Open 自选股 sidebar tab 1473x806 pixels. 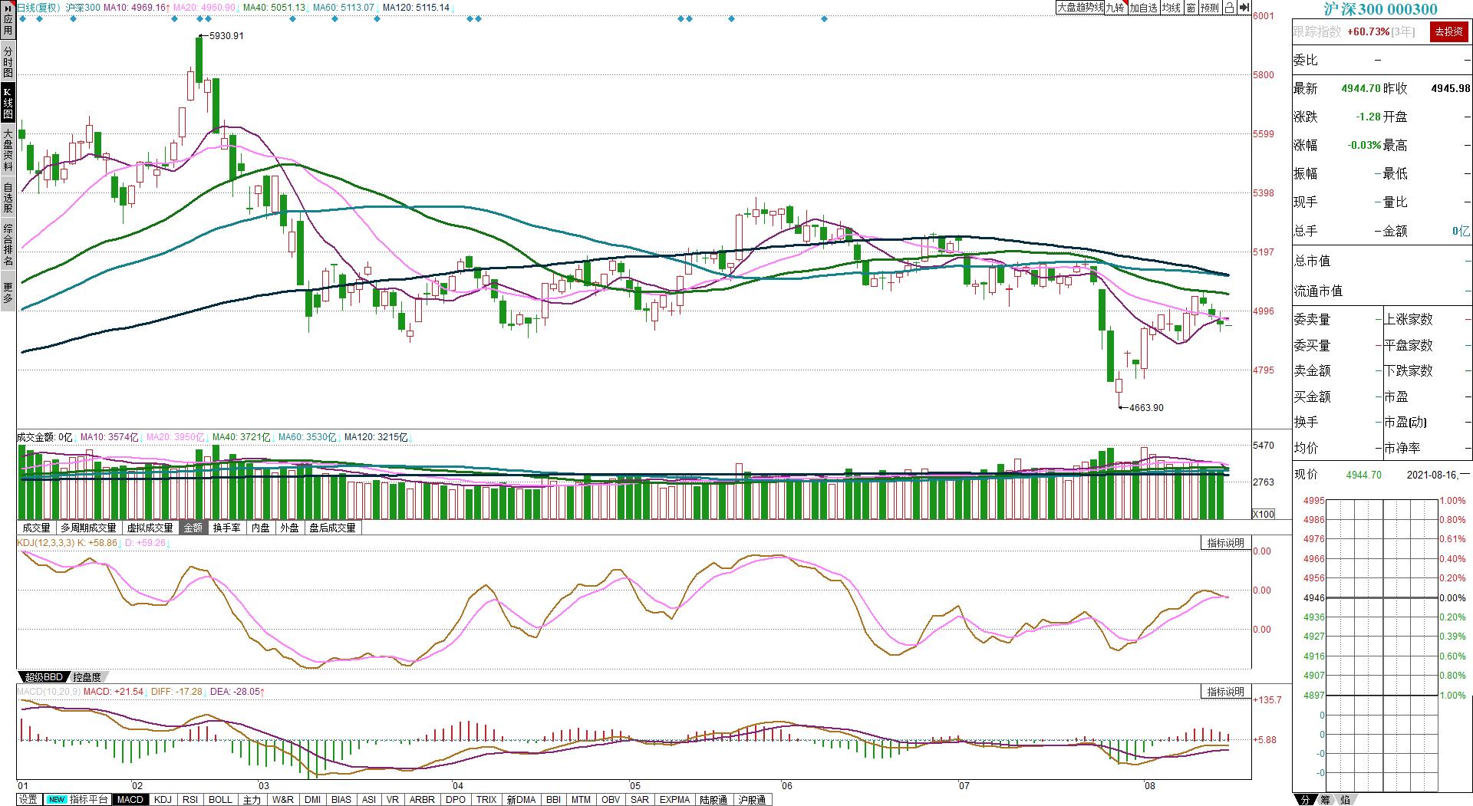point(8,197)
